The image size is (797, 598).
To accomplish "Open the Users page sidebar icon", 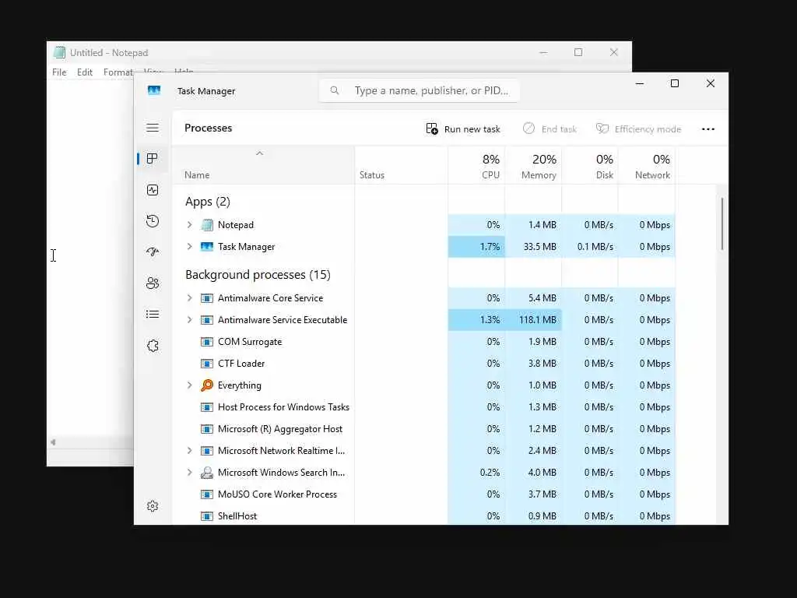I will pyautogui.click(x=153, y=283).
